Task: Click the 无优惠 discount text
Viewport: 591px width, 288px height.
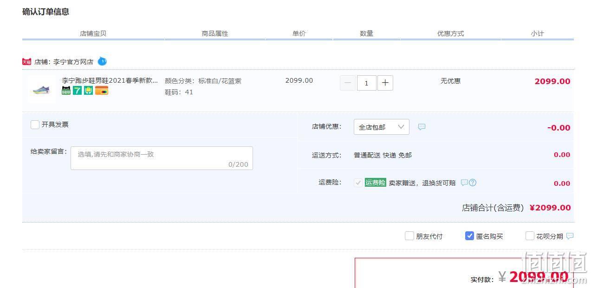Action: [450, 81]
